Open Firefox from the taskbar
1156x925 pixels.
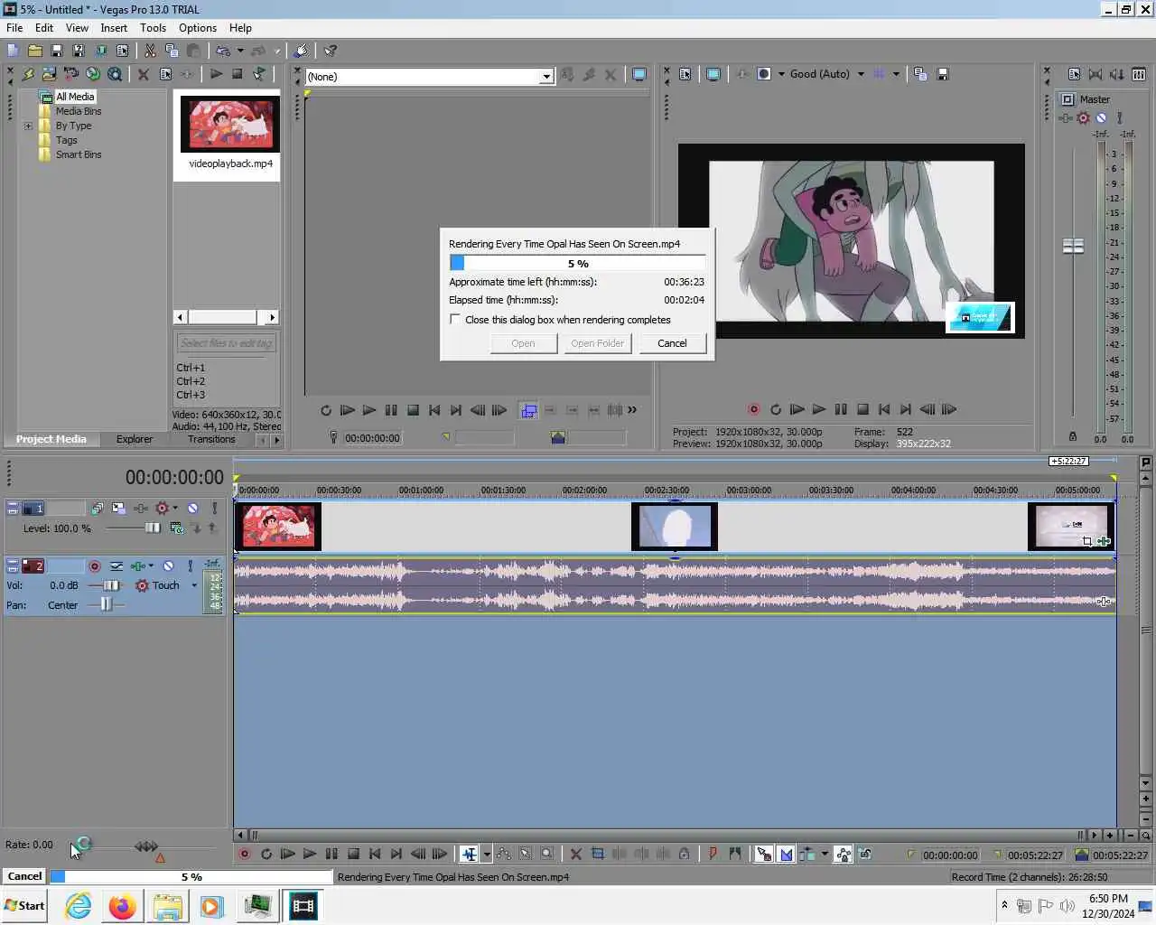(x=122, y=906)
